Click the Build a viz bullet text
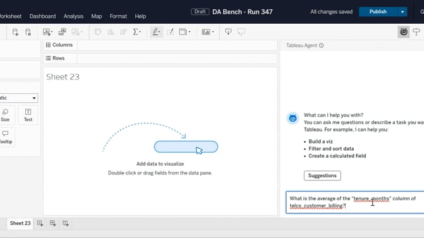Image resolution: width=424 pixels, height=238 pixels. pyautogui.click(x=321, y=141)
